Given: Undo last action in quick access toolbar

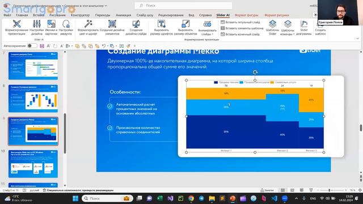Looking at the screenshot, I should (x=104, y=46).
